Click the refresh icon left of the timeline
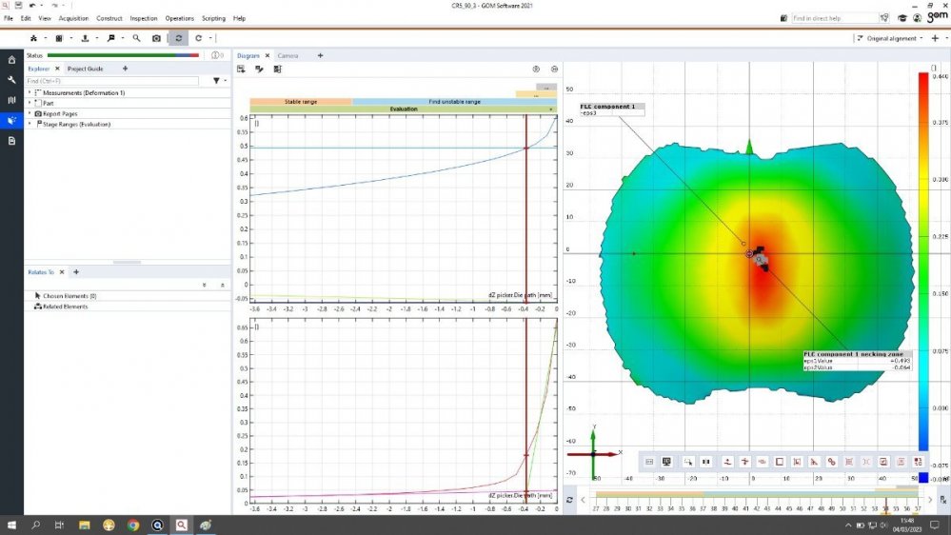This screenshot has width=951, height=535. (569, 500)
